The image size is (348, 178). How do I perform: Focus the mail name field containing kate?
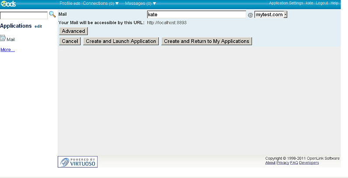[196, 14]
